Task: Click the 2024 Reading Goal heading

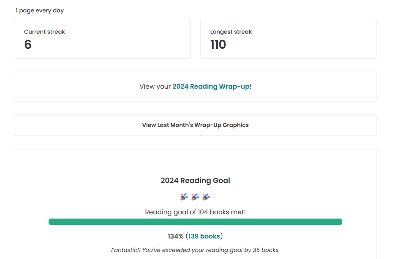Action: tap(195, 180)
